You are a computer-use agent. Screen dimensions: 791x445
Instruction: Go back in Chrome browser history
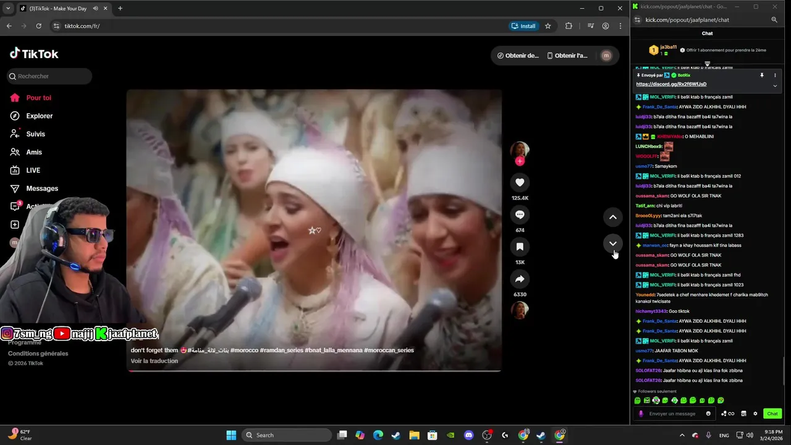point(9,26)
